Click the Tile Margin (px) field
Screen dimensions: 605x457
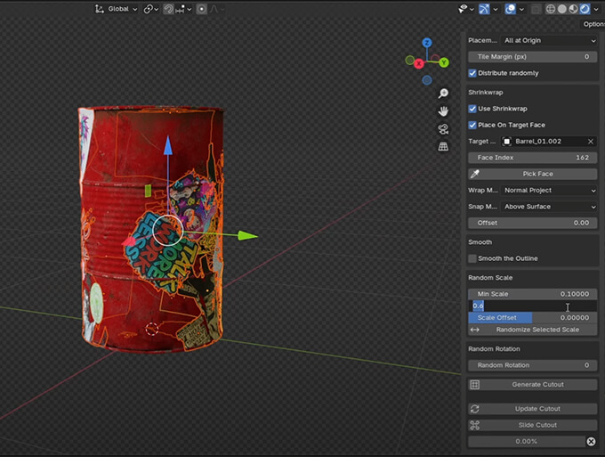532,57
